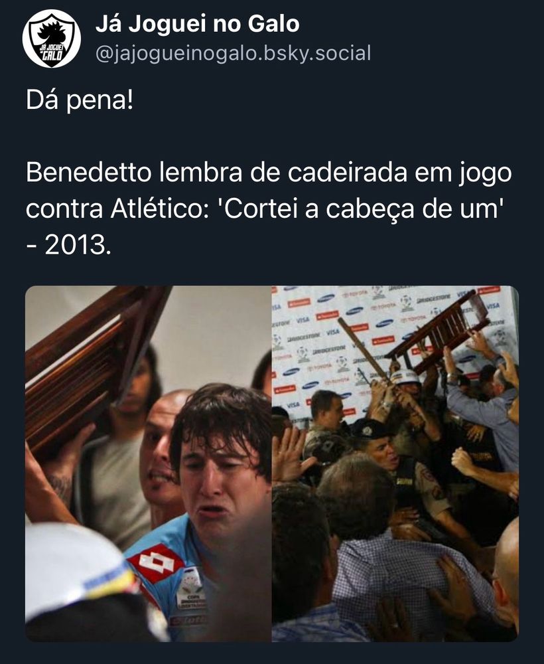The height and width of the screenshot is (664, 544).
Task: Click the wooden chair in the left photo
Action: coord(91,364)
